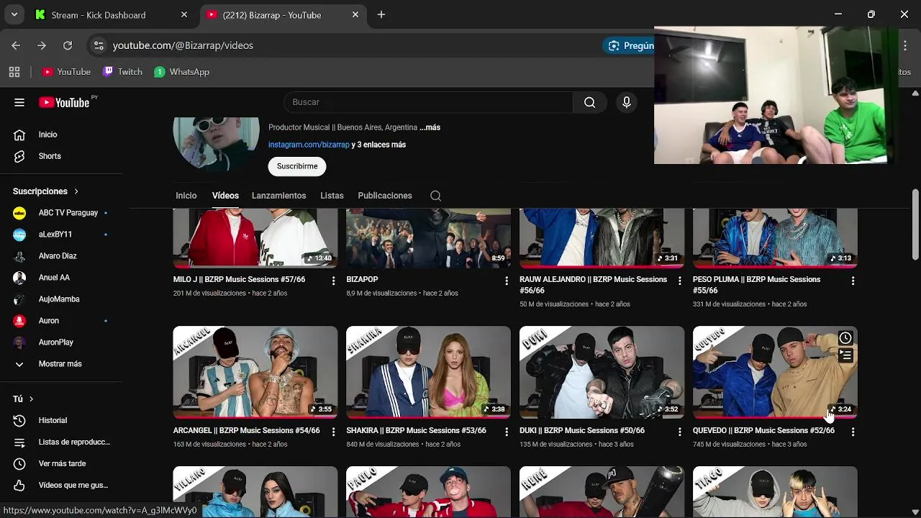The height and width of the screenshot is (518, 921).
Task: Open the ARCANGEL Music Sessions thumbnail
Action: point(255,372)
